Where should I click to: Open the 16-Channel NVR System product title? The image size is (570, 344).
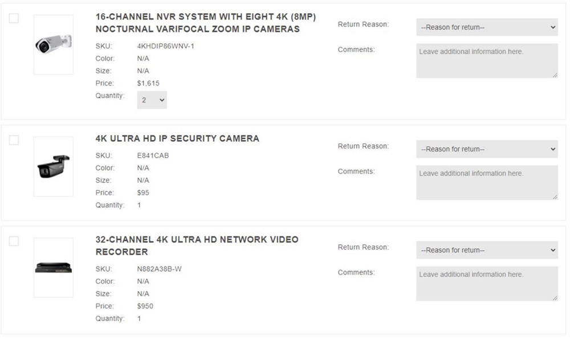pos(206,23)
